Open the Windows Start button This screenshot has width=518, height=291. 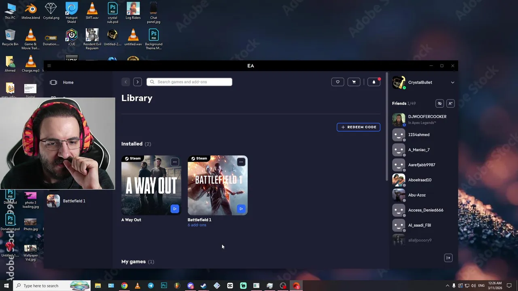pos(6,286)
